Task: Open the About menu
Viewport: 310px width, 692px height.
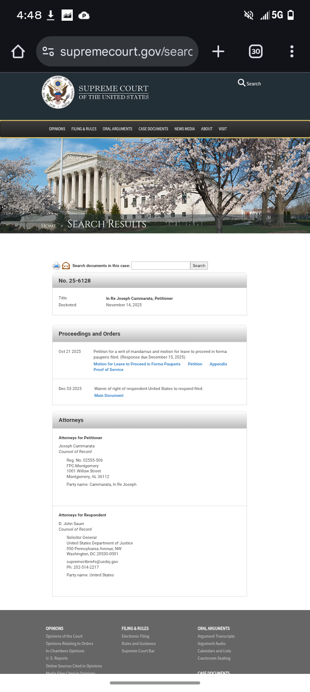Action: point(207,129)
